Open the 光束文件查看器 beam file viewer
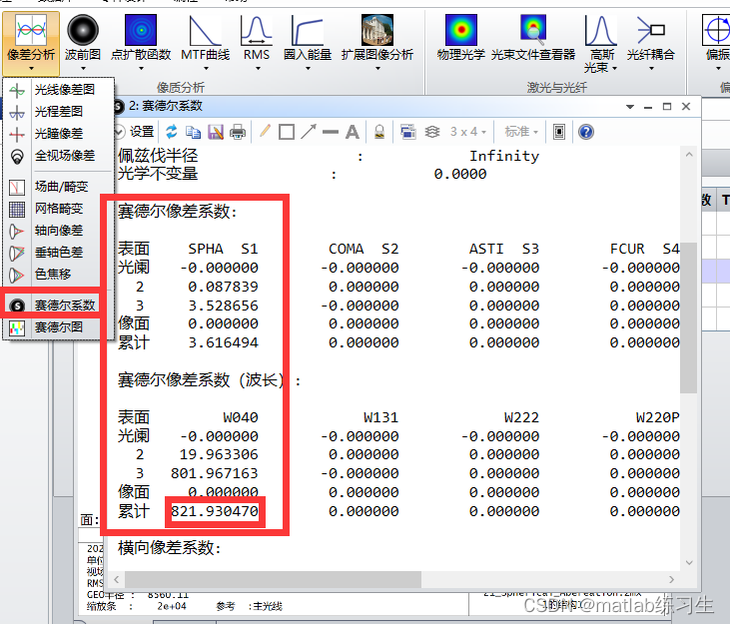The height and width of the screenshot is (624, 730). coord(533,38)
